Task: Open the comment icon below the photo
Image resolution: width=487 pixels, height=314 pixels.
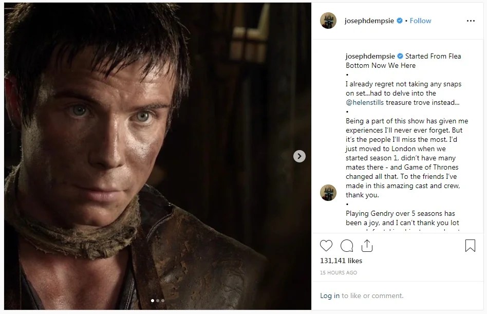Action: click(347, 246)
